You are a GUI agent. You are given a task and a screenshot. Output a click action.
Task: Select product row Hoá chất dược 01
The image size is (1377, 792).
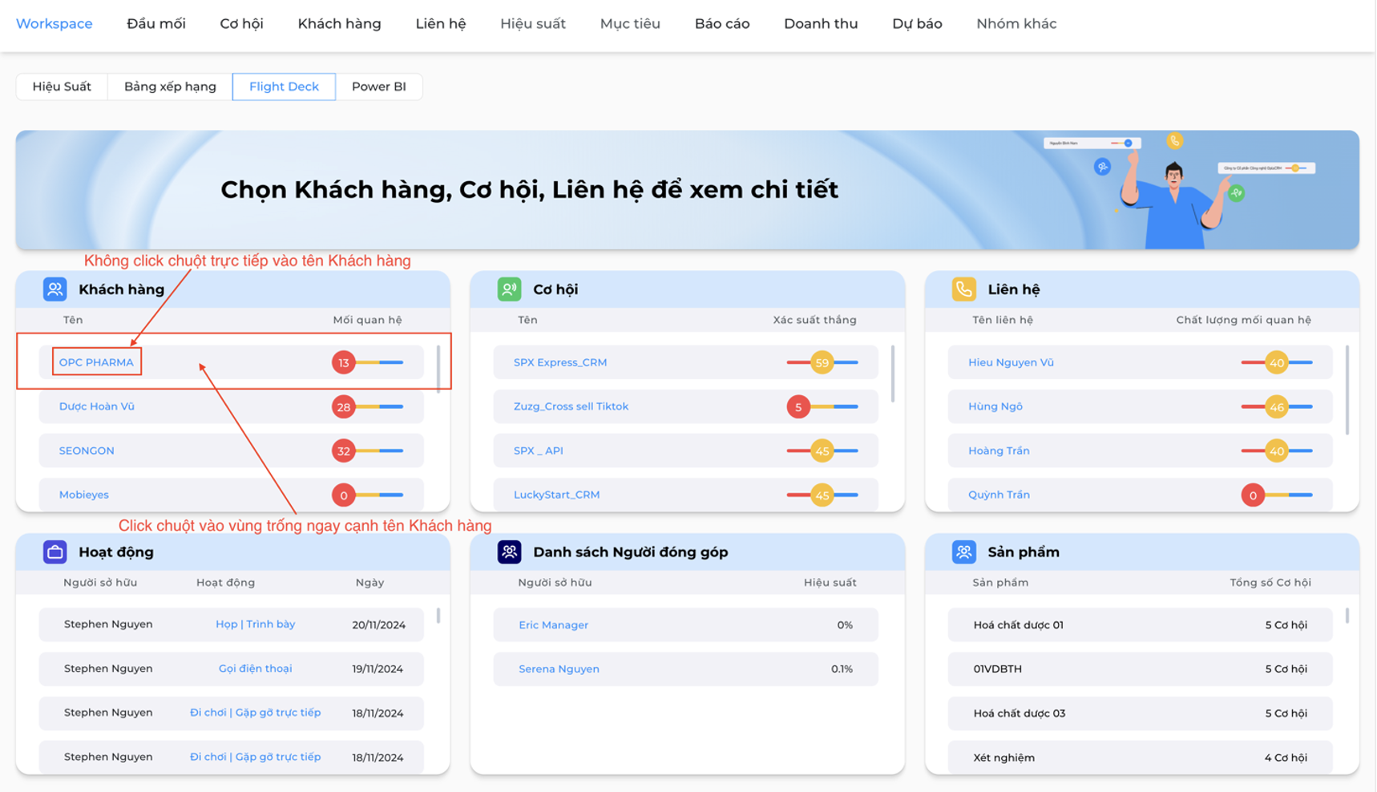click(1140, 624)
